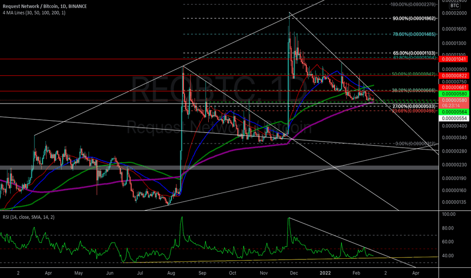
Task: Click the 2022 label on time axis
Action: click(x=325, y=273)
